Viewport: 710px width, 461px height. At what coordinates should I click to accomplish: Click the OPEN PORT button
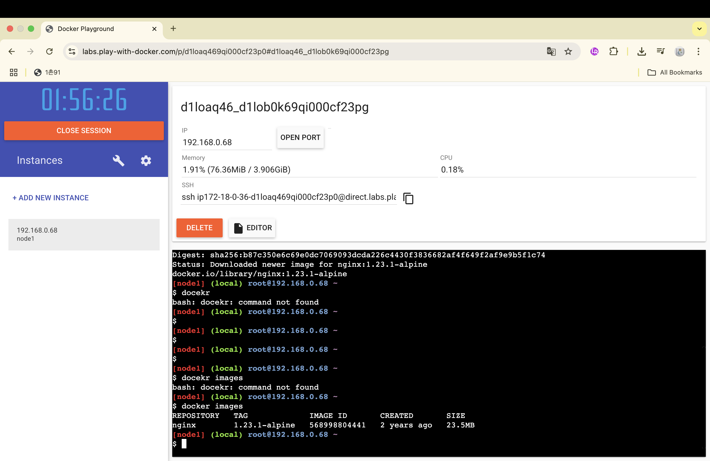[x=300, y=138]
